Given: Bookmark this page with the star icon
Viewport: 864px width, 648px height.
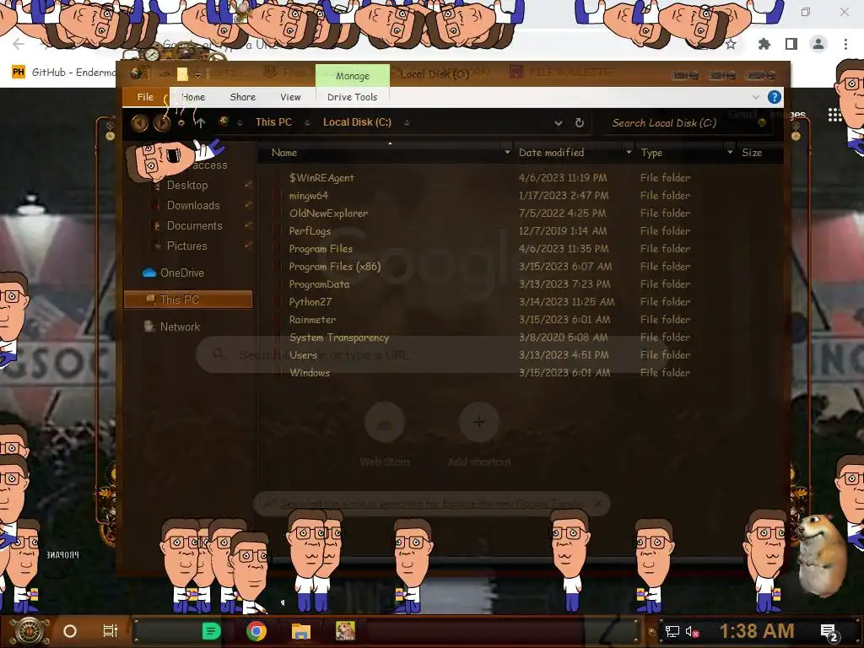Looking at the screenshot, I should (731, 44).
